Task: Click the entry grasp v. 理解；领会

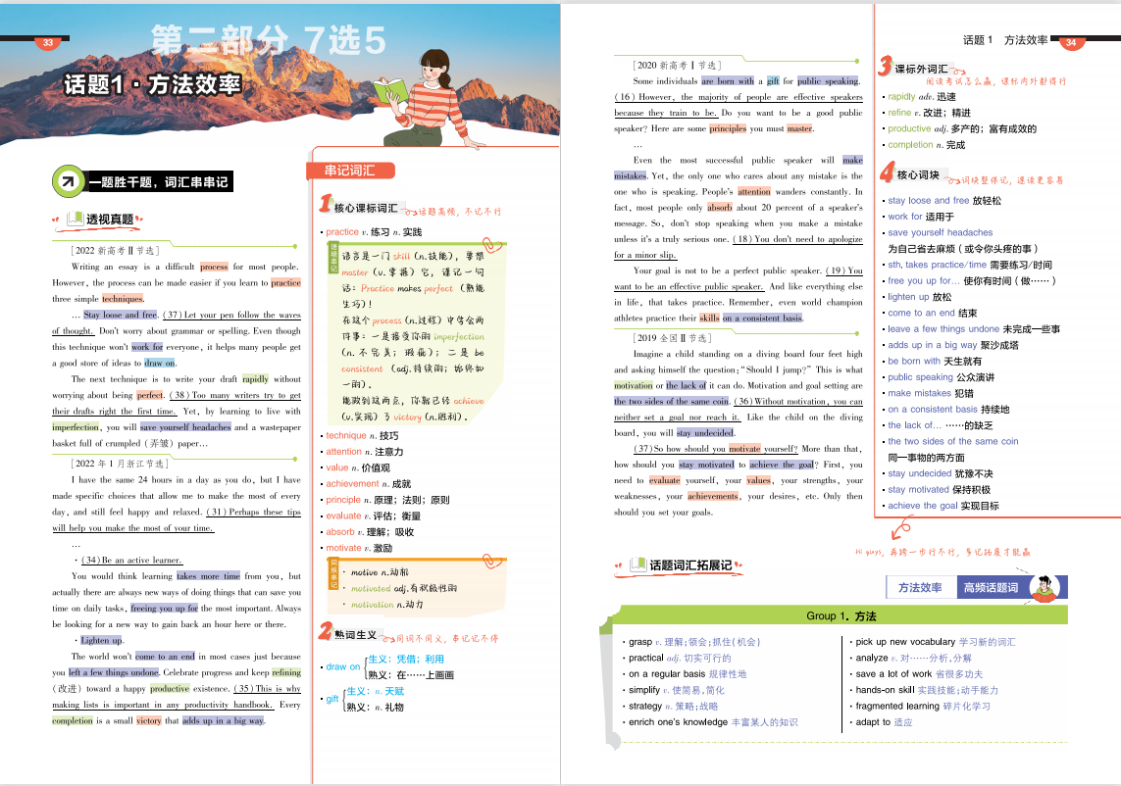Action: 694,642
